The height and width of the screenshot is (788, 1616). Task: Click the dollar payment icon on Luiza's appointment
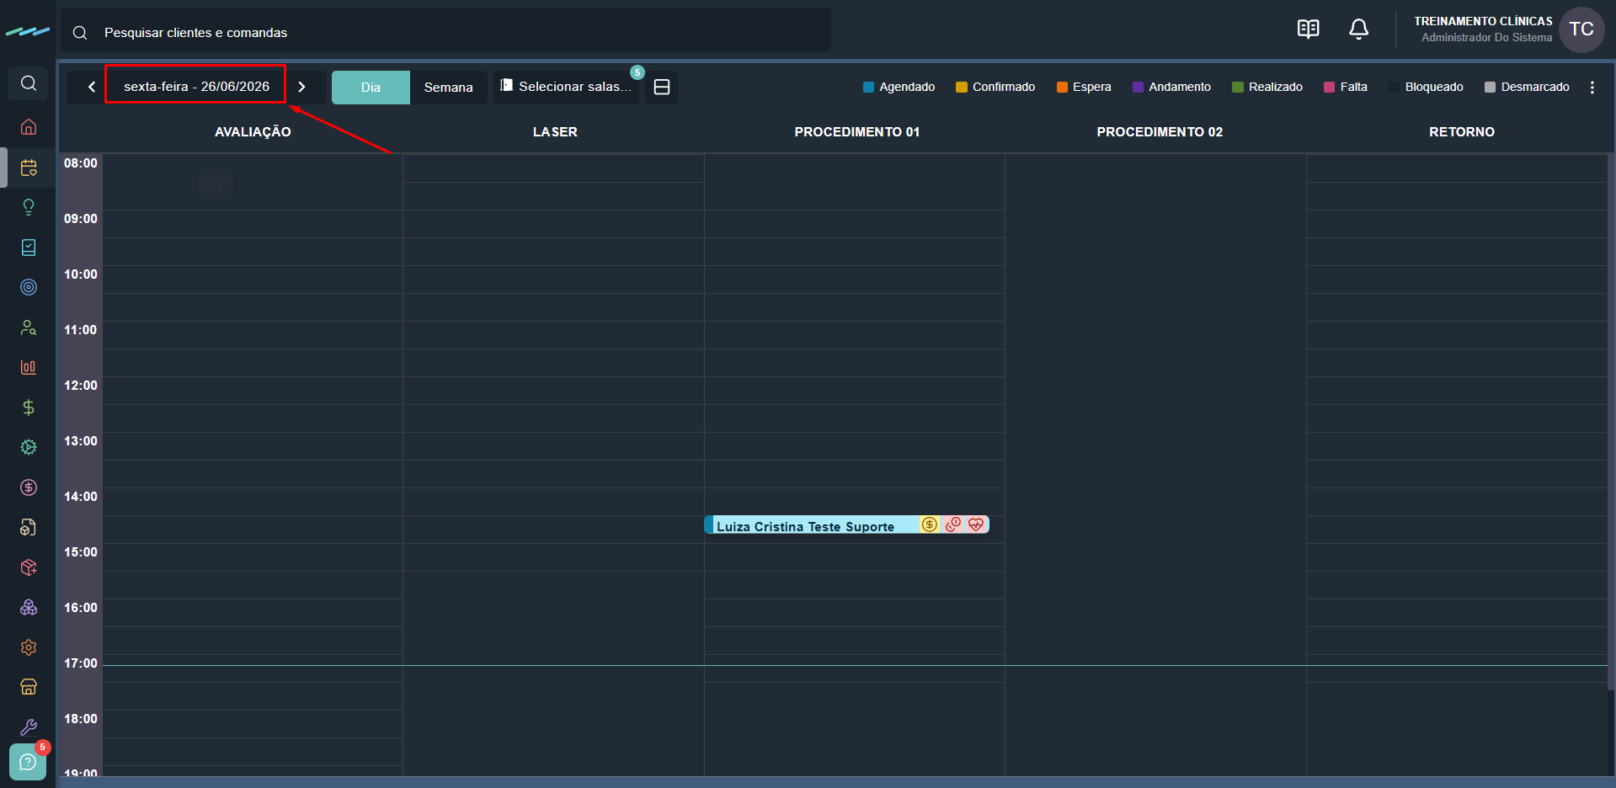(x=929, y=524)
